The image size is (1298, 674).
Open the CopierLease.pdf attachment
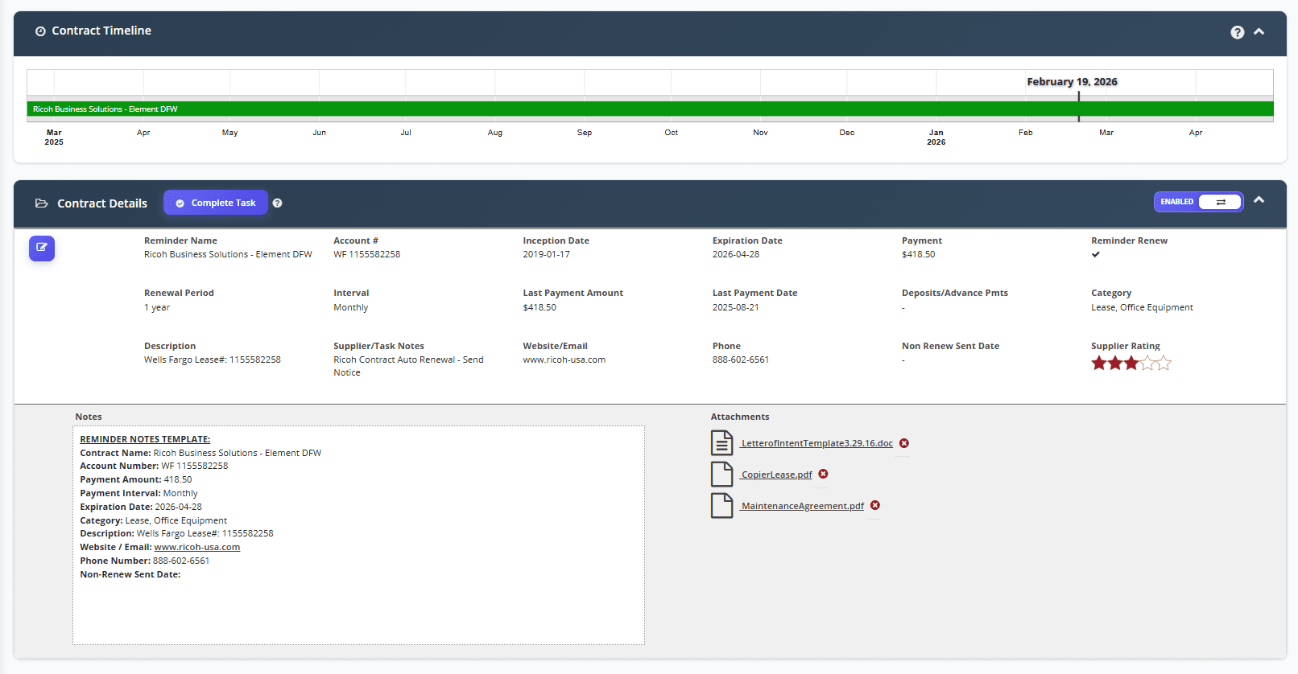coord(776,475)
